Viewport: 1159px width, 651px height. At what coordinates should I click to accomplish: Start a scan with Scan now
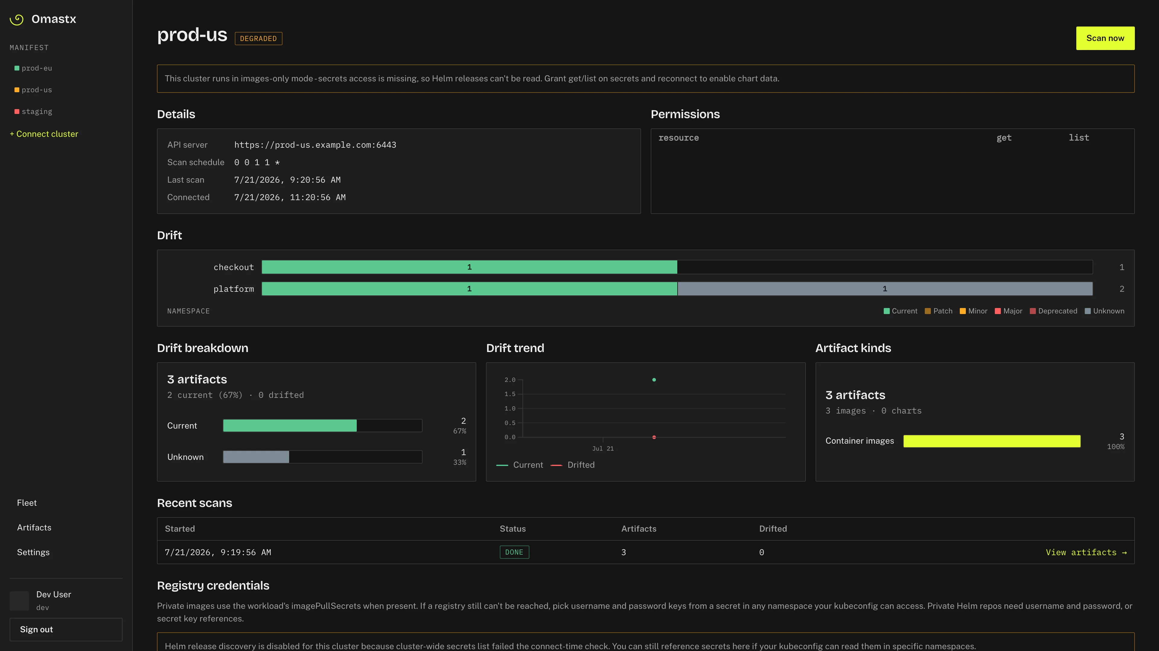point(1105,38)
